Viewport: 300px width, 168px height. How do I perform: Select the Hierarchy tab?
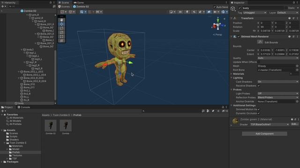(8, 3)
